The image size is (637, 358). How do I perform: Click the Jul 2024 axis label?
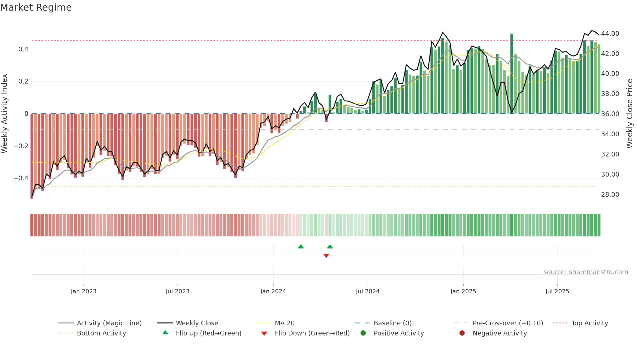(368, 291)
